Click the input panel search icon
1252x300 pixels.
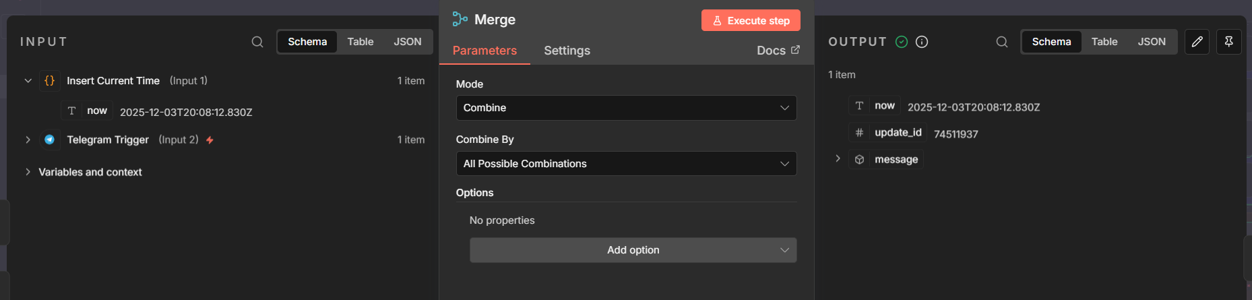click(x=257, y=42)
